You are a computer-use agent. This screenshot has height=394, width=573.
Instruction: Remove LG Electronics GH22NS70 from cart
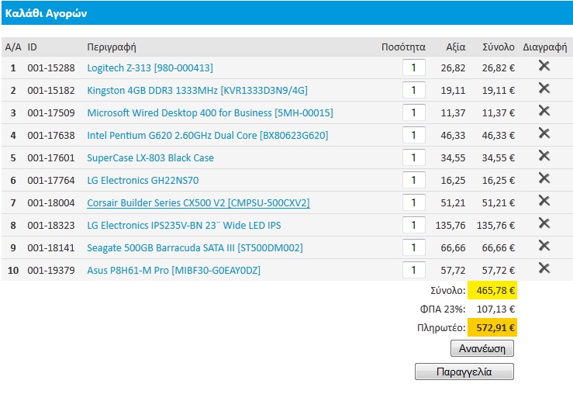coord(544,178)
